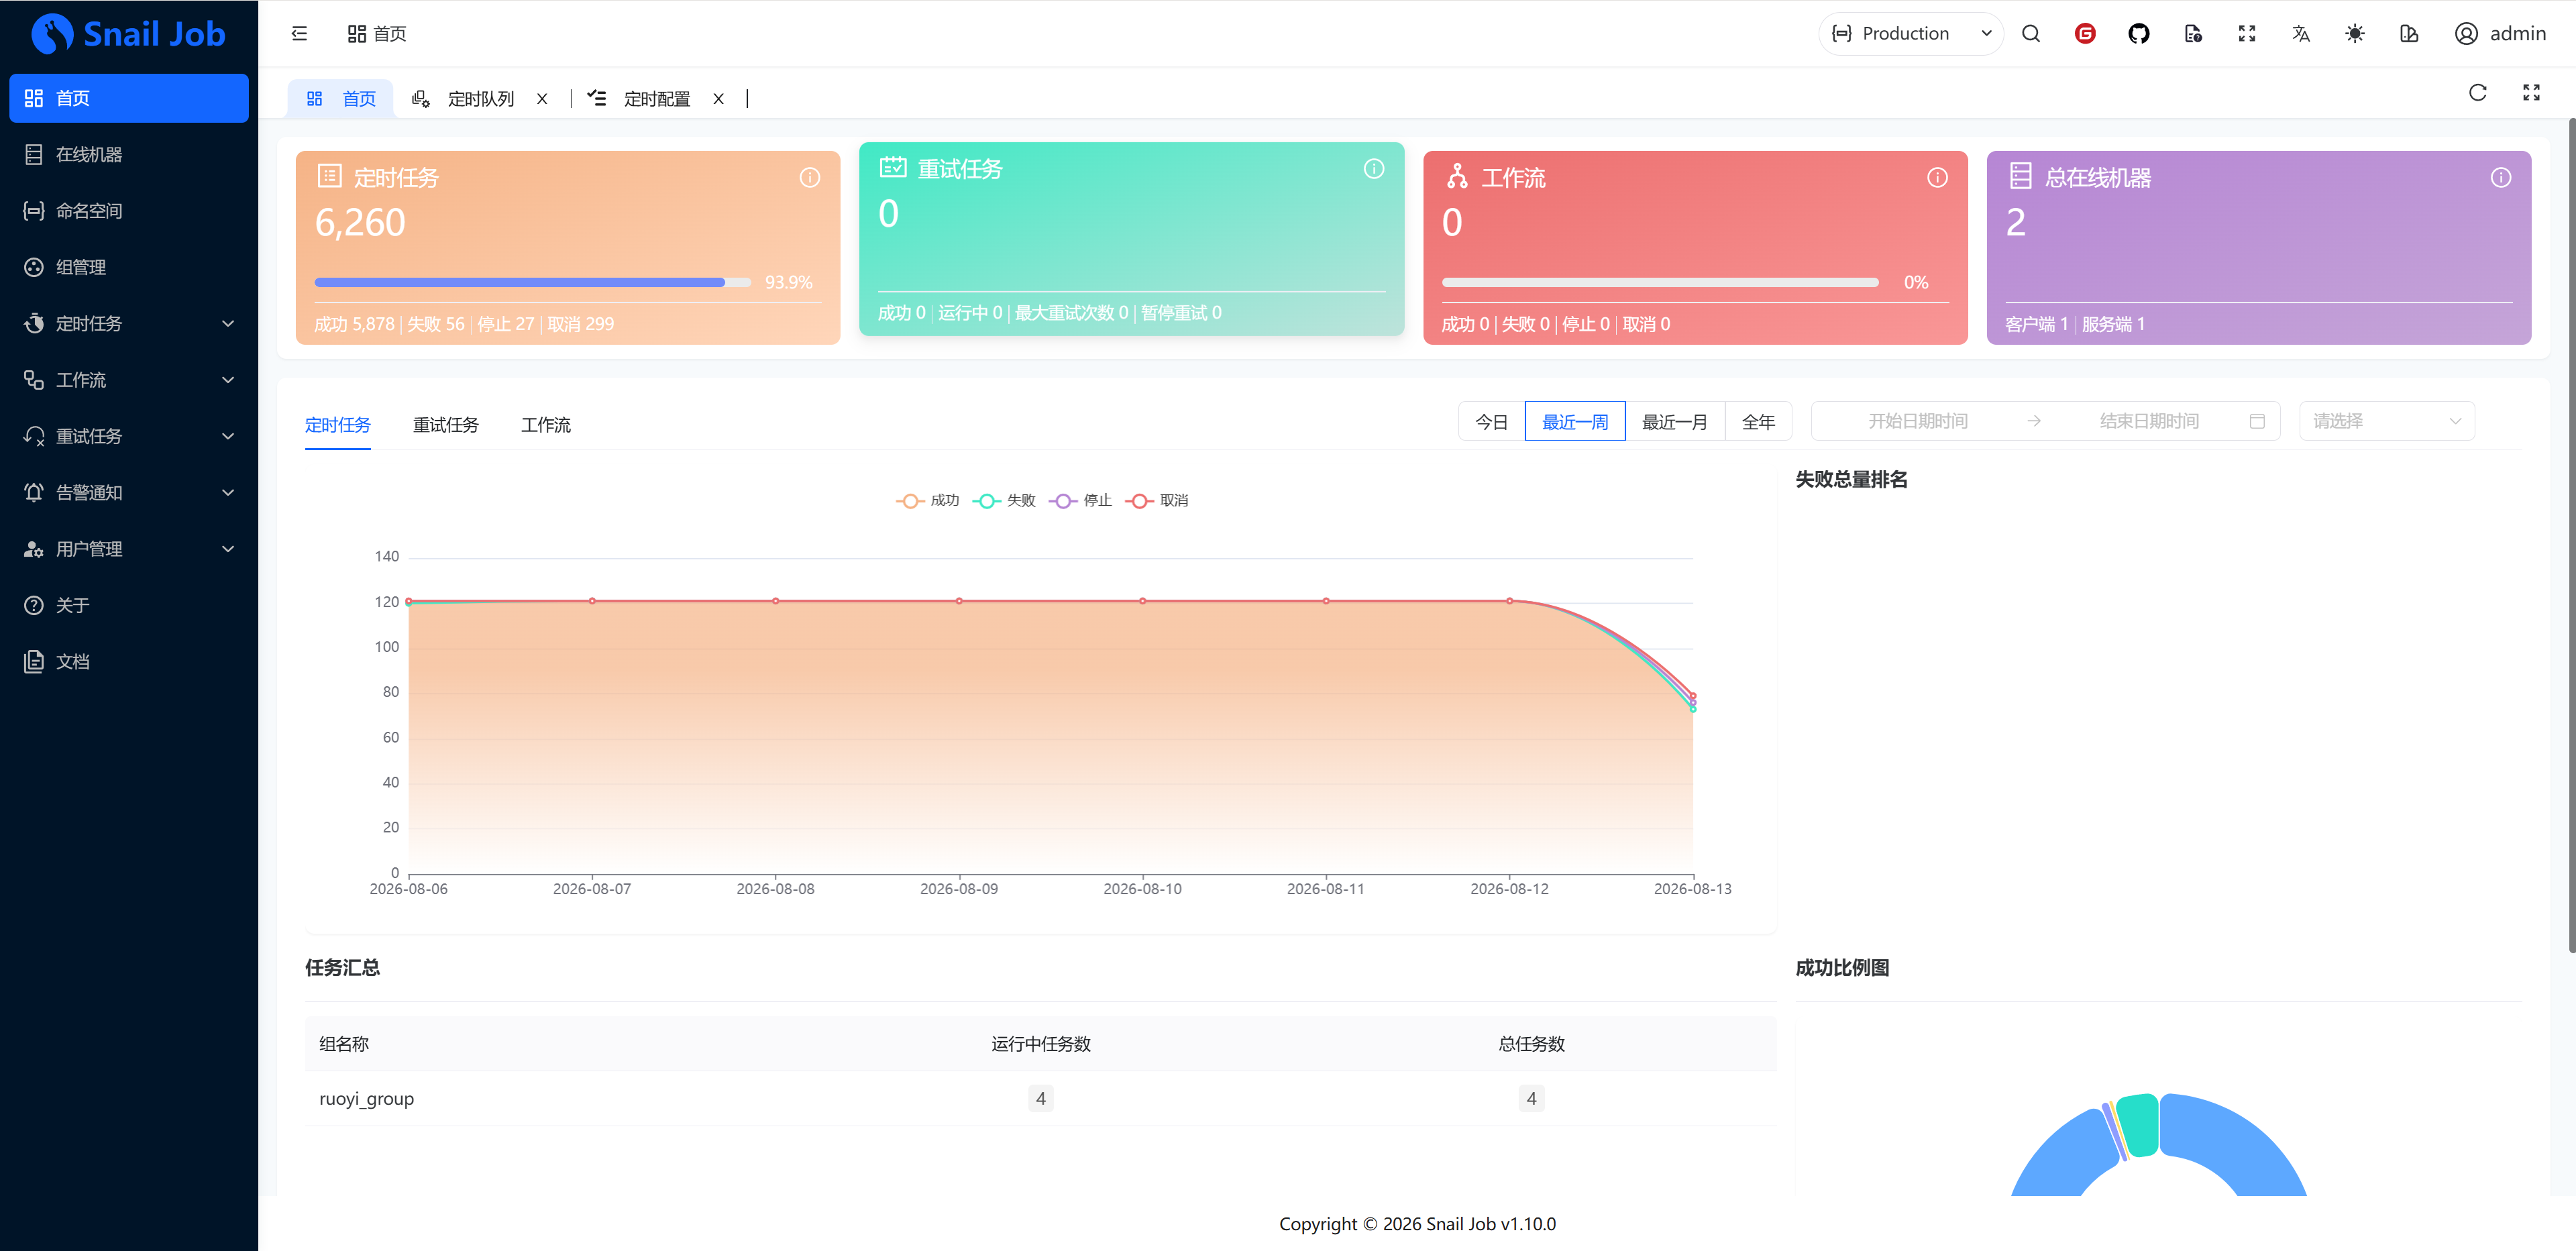The image size is (2576, 1251).
Task: Open 关于 in the sidebar
Action: (x=129, y=605)
